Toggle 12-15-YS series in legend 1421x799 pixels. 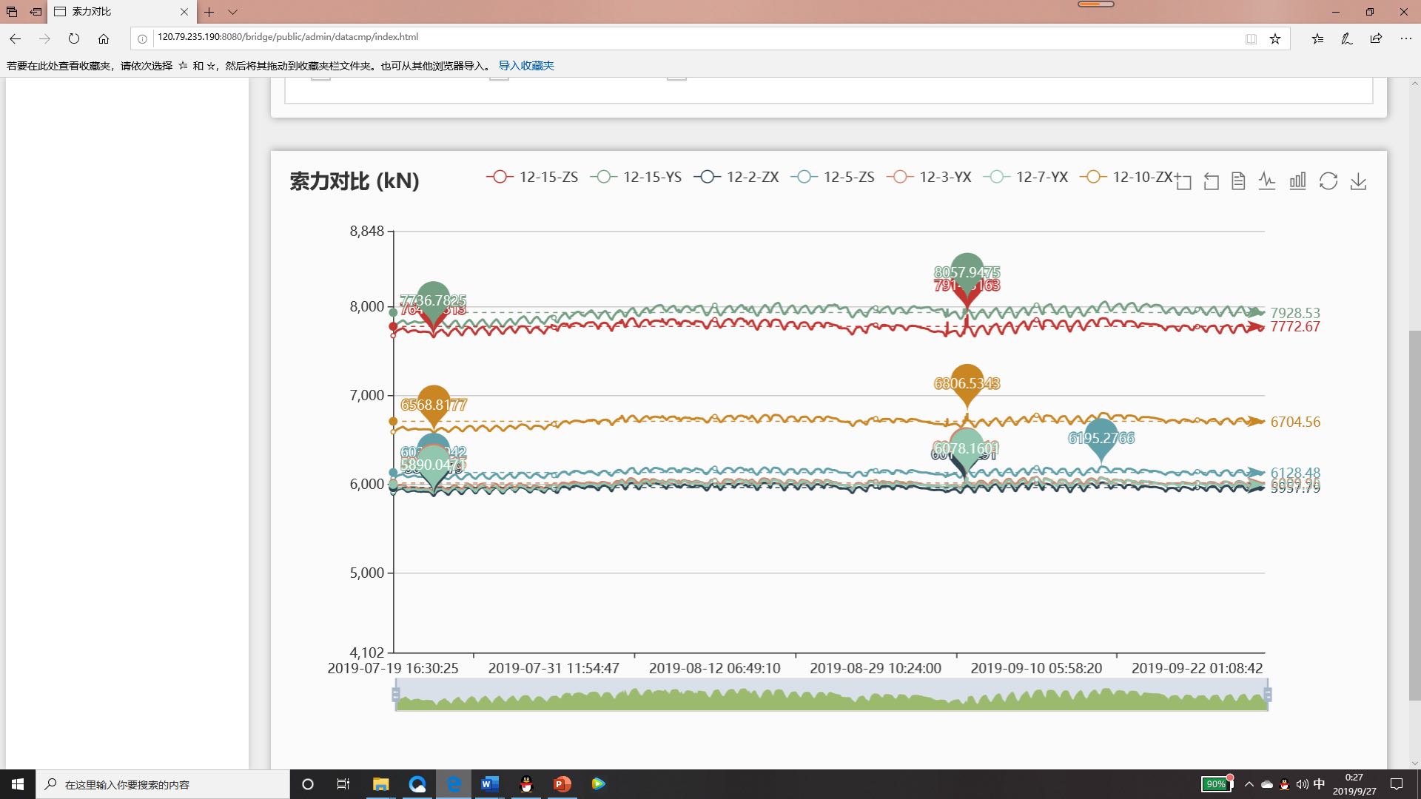pyautogui.click(x=636, y=177)
